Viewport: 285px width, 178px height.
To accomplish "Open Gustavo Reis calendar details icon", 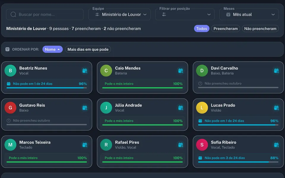I will 85,108.
